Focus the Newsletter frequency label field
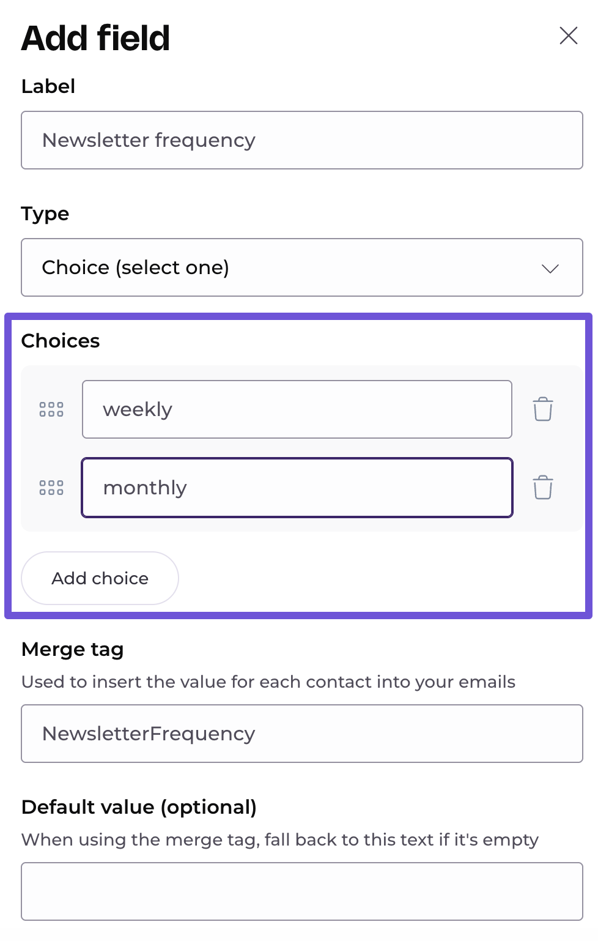598x941 pixels. [301, 140]
